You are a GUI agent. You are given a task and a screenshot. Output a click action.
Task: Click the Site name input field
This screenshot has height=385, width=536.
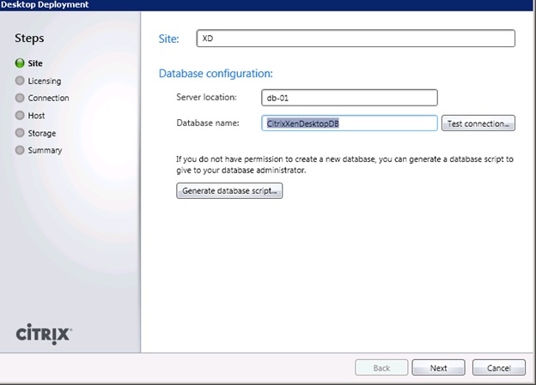coord(356,39)
